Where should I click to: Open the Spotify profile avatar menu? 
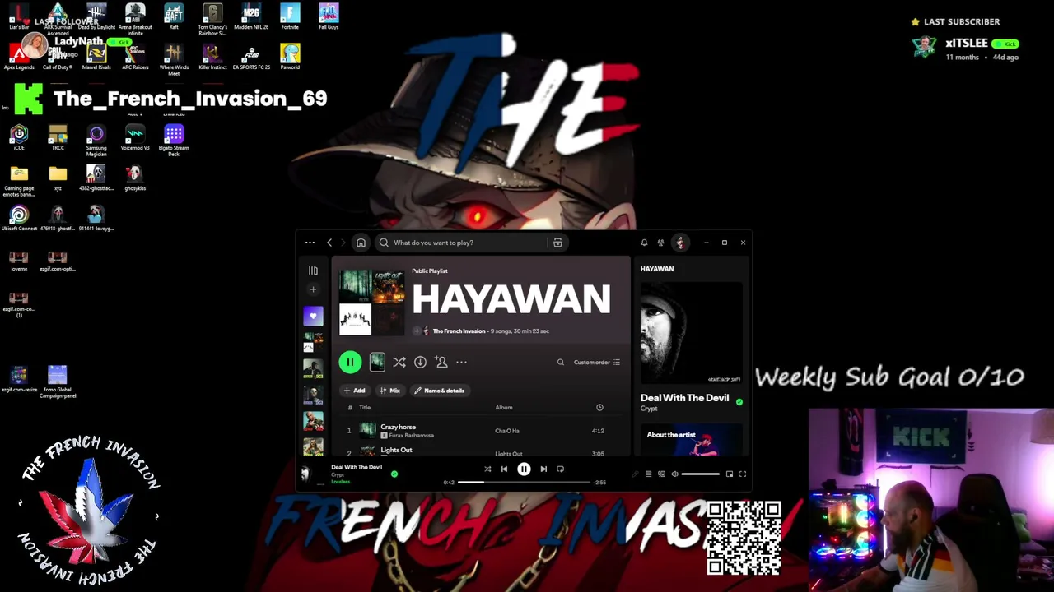coord(680,243)
